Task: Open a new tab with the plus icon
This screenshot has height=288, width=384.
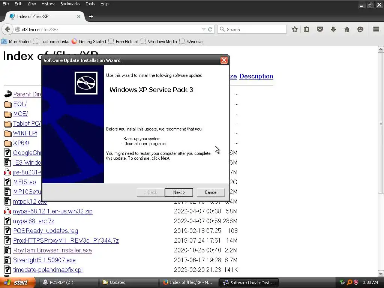Action: click(91, 16)
